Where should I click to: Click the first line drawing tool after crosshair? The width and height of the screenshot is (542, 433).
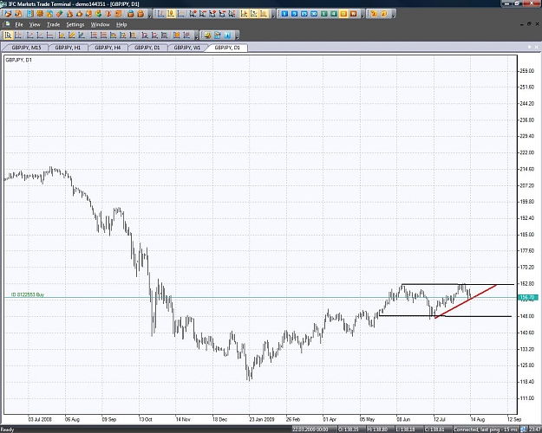30,35
